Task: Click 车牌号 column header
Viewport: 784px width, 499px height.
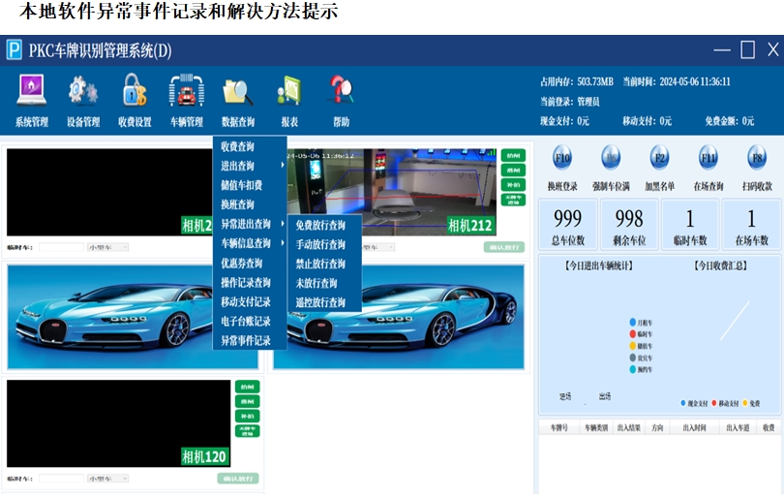Action: [x=559, y=427]
